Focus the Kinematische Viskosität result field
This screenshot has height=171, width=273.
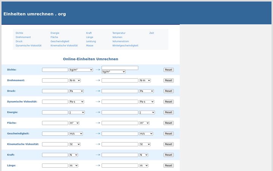point(120,144)
